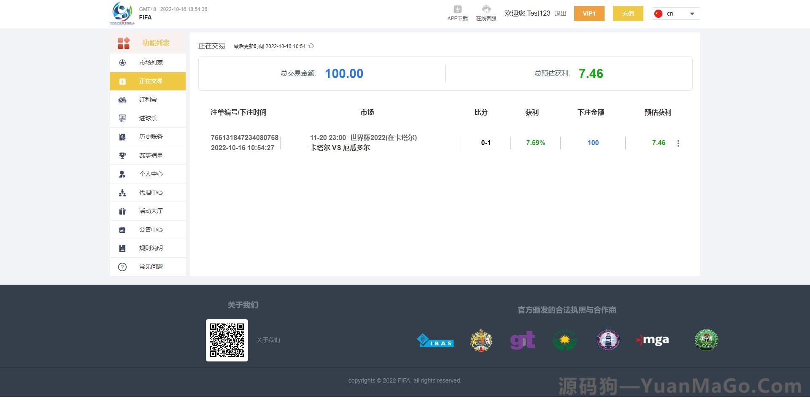This screenshot has width=810, height=407.
Task: Select the 市场列表 market list icon
Action: [x=122, y=62]
